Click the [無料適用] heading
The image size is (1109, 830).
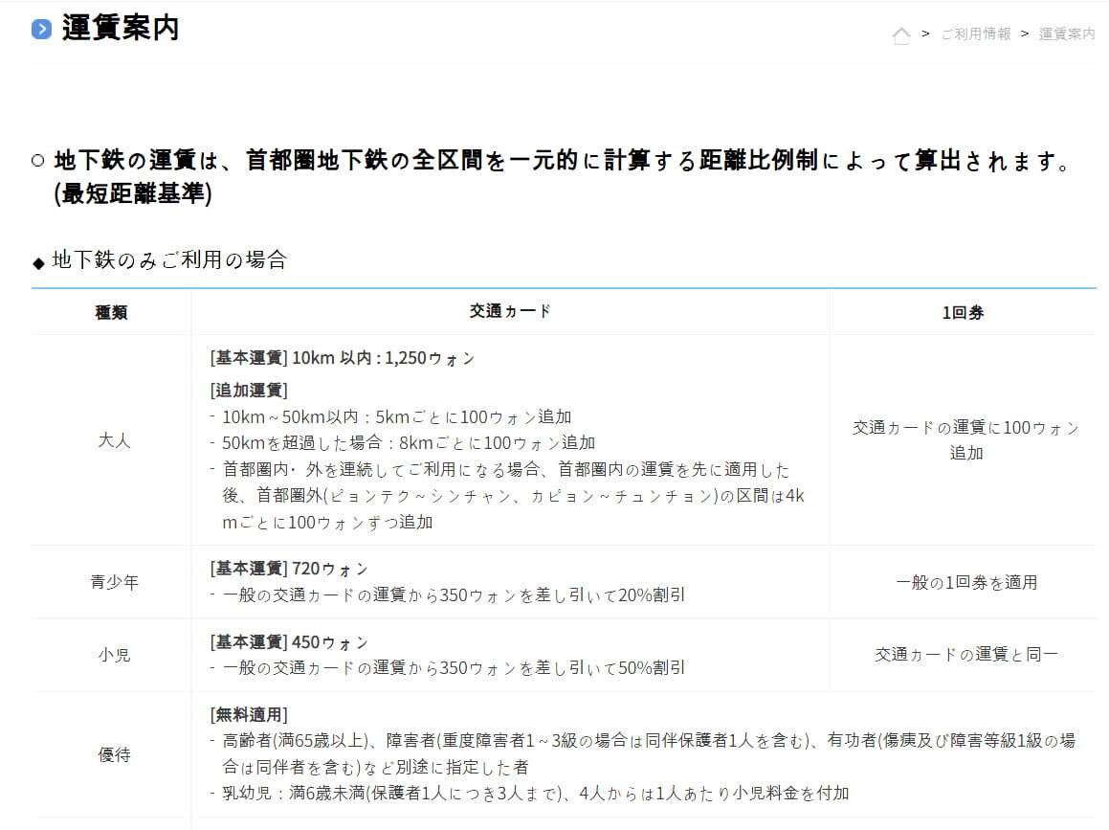pyautogui.click(x=248, y=715)
